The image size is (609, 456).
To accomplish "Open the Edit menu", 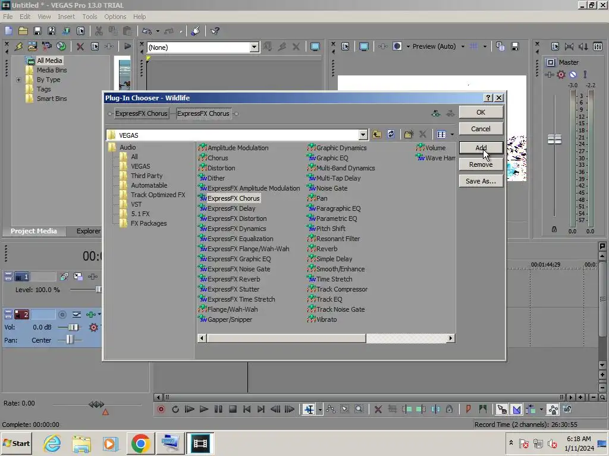I will pos(25,17).
